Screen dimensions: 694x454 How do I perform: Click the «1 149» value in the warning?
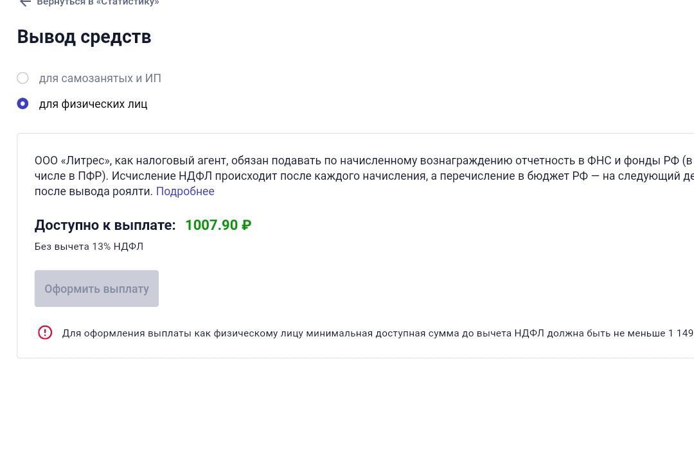(x=681, y=333)
